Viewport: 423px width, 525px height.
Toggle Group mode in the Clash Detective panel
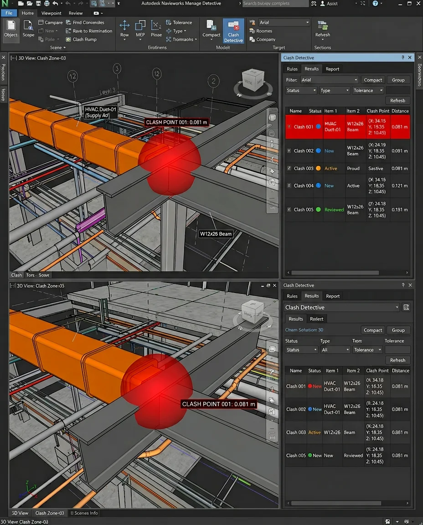398,80
